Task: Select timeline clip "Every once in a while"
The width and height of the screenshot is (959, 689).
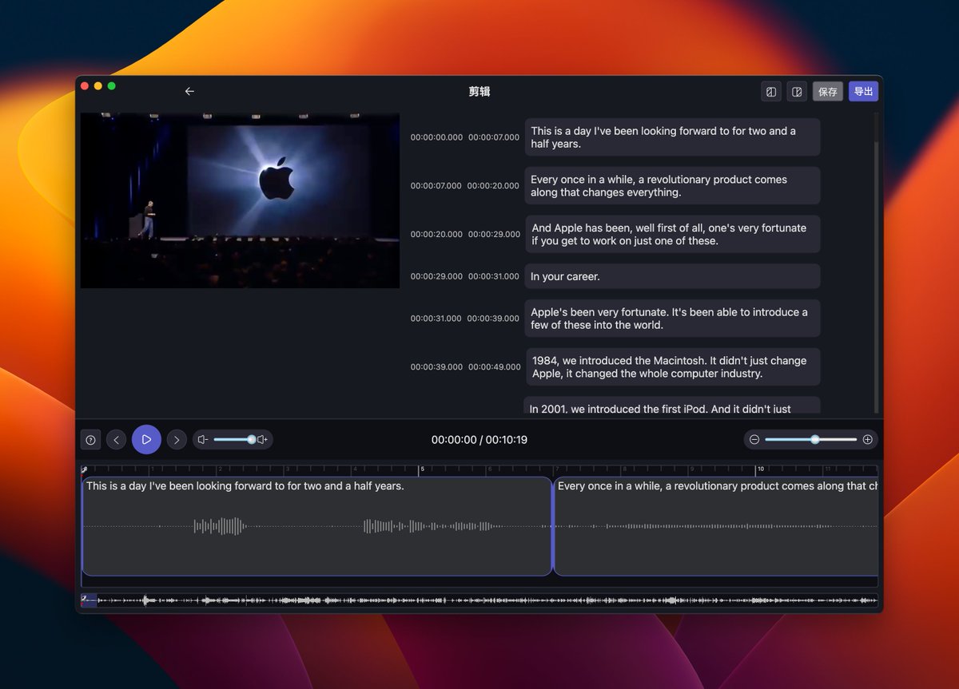Action: tap(716, 526)
